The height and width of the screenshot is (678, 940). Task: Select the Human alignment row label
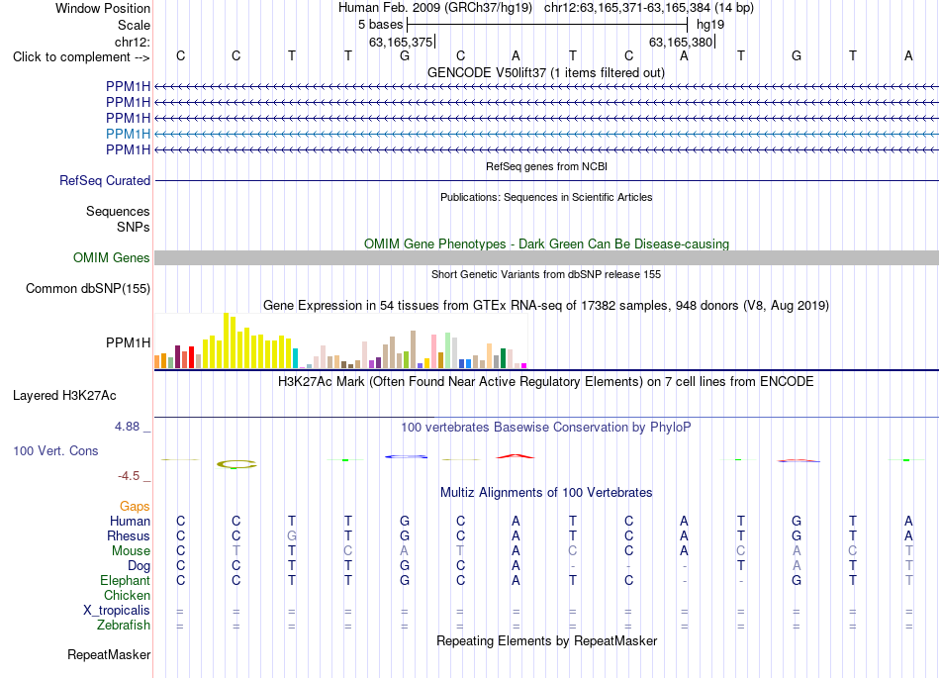130,521
